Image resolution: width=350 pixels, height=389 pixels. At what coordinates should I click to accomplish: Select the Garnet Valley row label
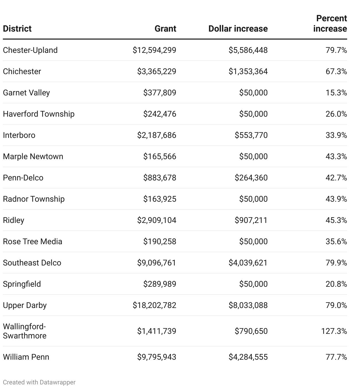point(26,93)
